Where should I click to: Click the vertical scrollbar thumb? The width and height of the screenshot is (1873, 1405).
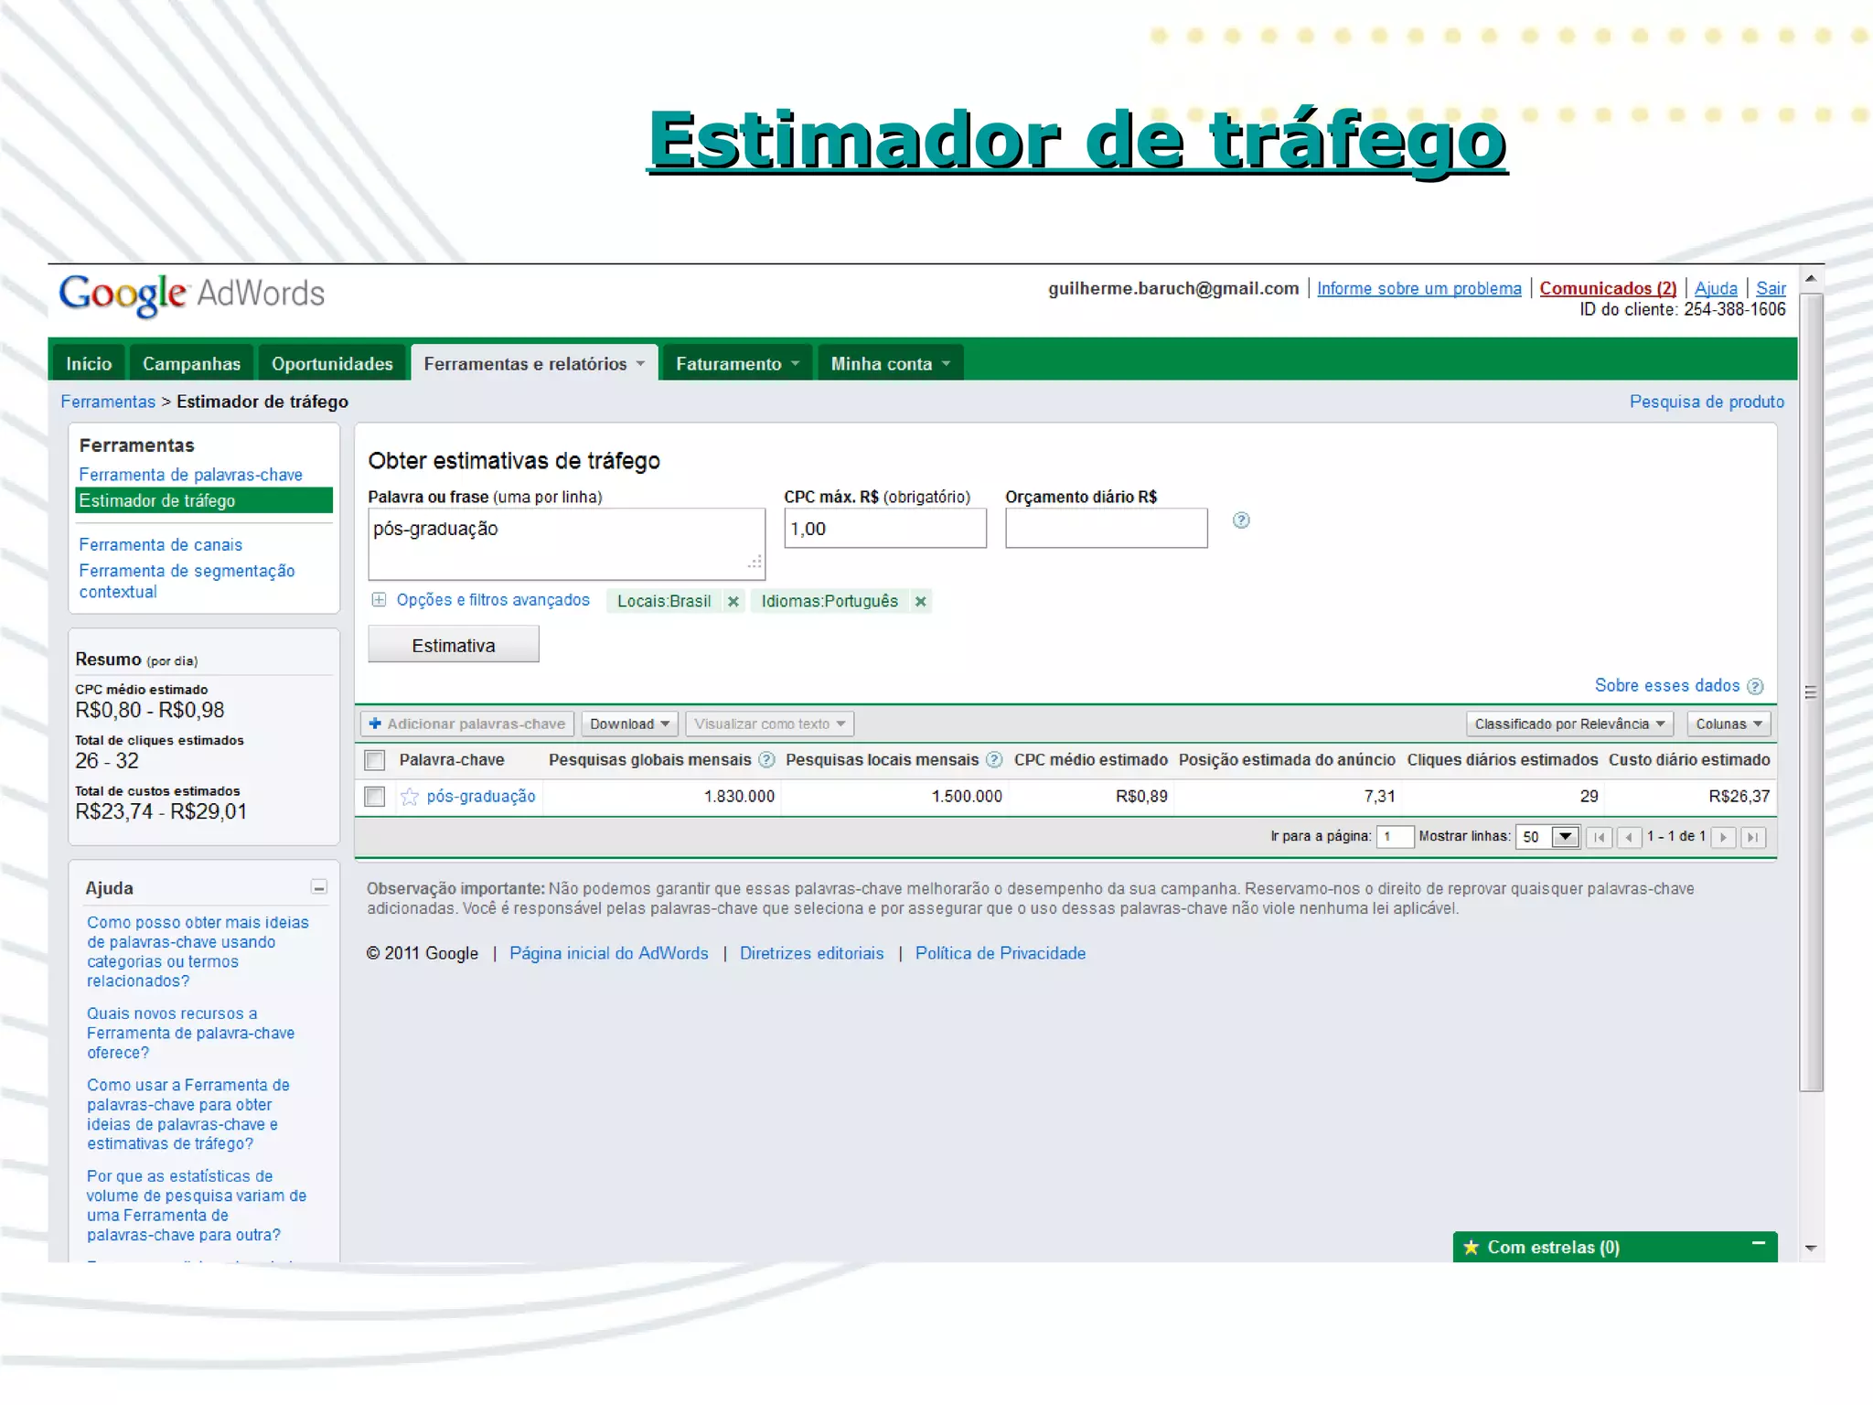tap(1811, 692)
